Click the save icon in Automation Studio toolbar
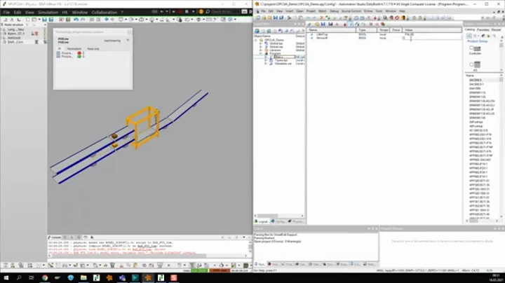Viewport: 505px width, 283px height. pos(276,18)
